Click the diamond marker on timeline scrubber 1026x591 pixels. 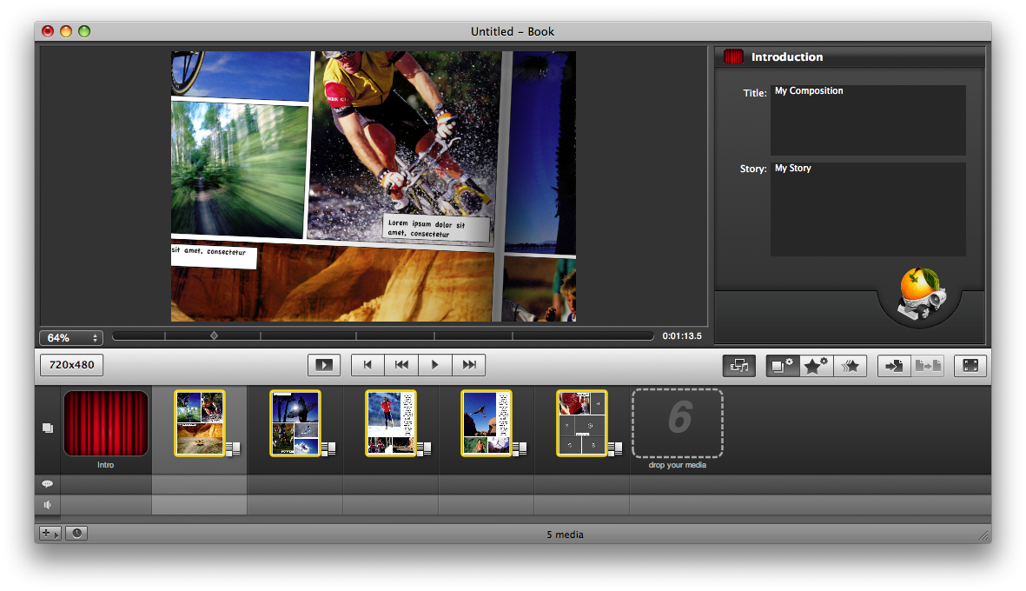(x=214, y=335)
